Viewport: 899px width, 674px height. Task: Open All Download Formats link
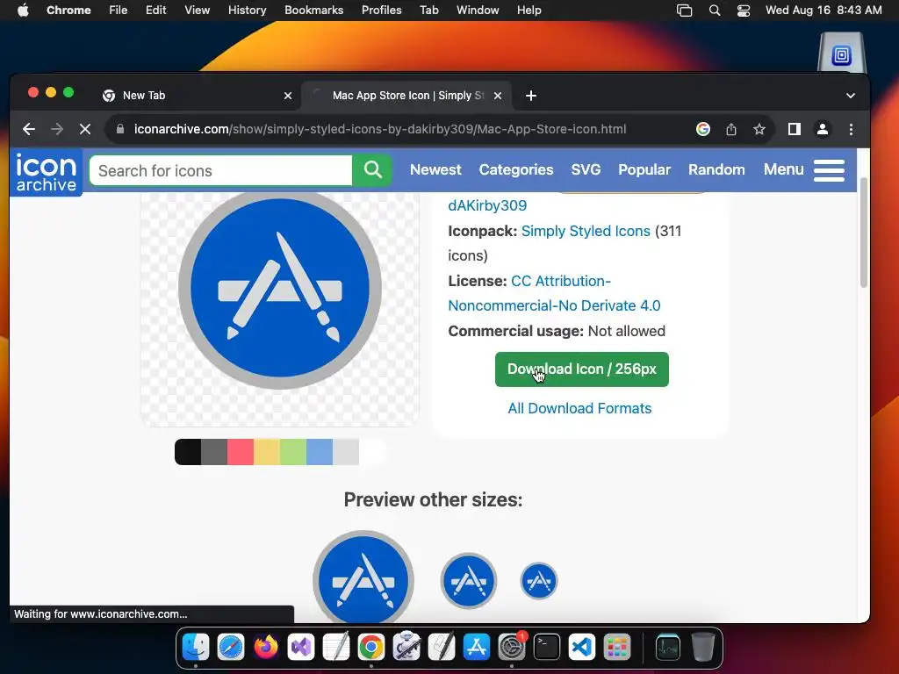(x=579, y=409)
